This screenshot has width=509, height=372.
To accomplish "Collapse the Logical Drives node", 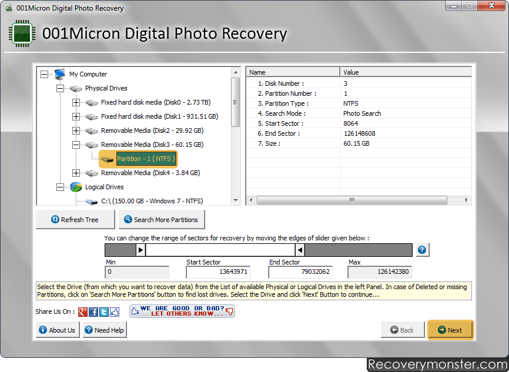I will pyautogui.click(x=60, y=187).
